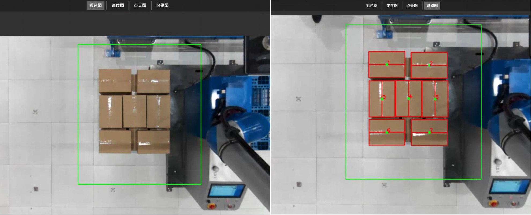This screenshot has height=215, width=531.
Task: Click the active 识别图 tab in right panel
Action: [432, 6]
